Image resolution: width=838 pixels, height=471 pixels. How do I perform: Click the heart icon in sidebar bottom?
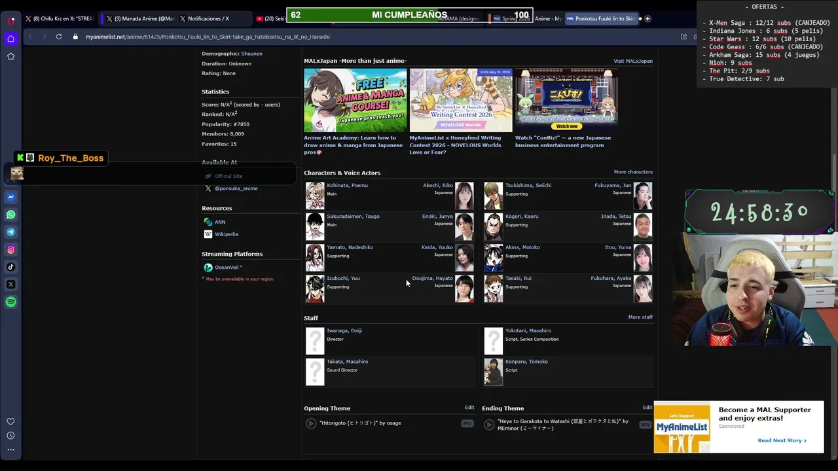(x=11, y=421)
